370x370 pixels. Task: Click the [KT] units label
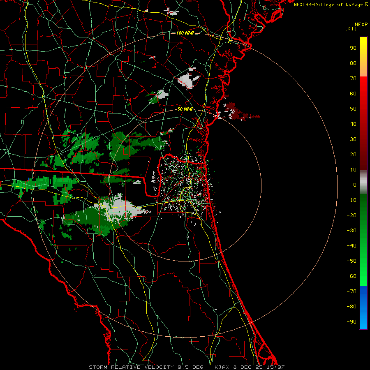351,28
